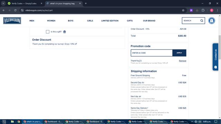Click the Order Discount heading
Viewport: 221px width, 124px height.
41,40
